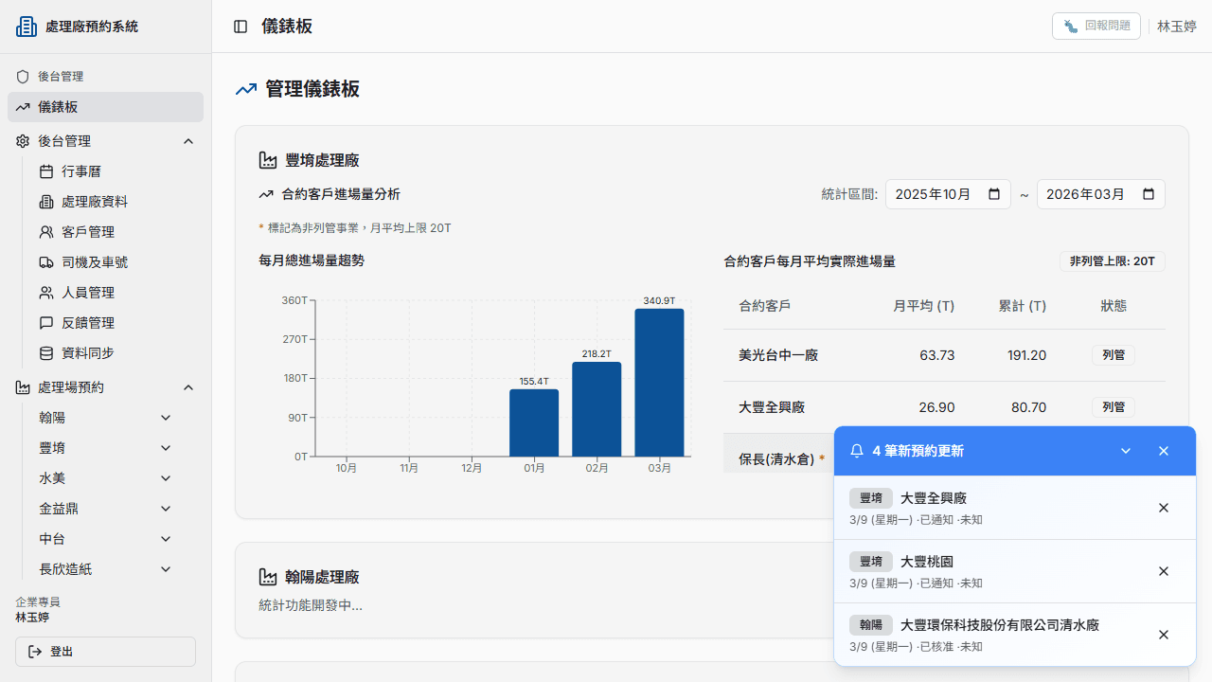Viewport: 1212px width, 682px height.
Task: Dismiss the 大豐桃園 notification
Action: coord(1164,571)
